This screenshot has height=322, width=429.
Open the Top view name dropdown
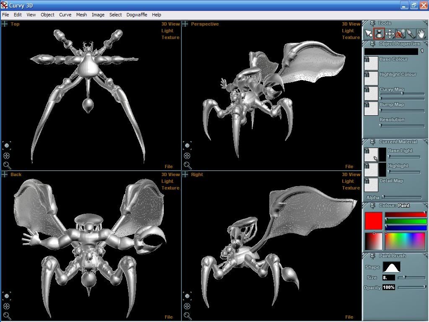point(15,24)
